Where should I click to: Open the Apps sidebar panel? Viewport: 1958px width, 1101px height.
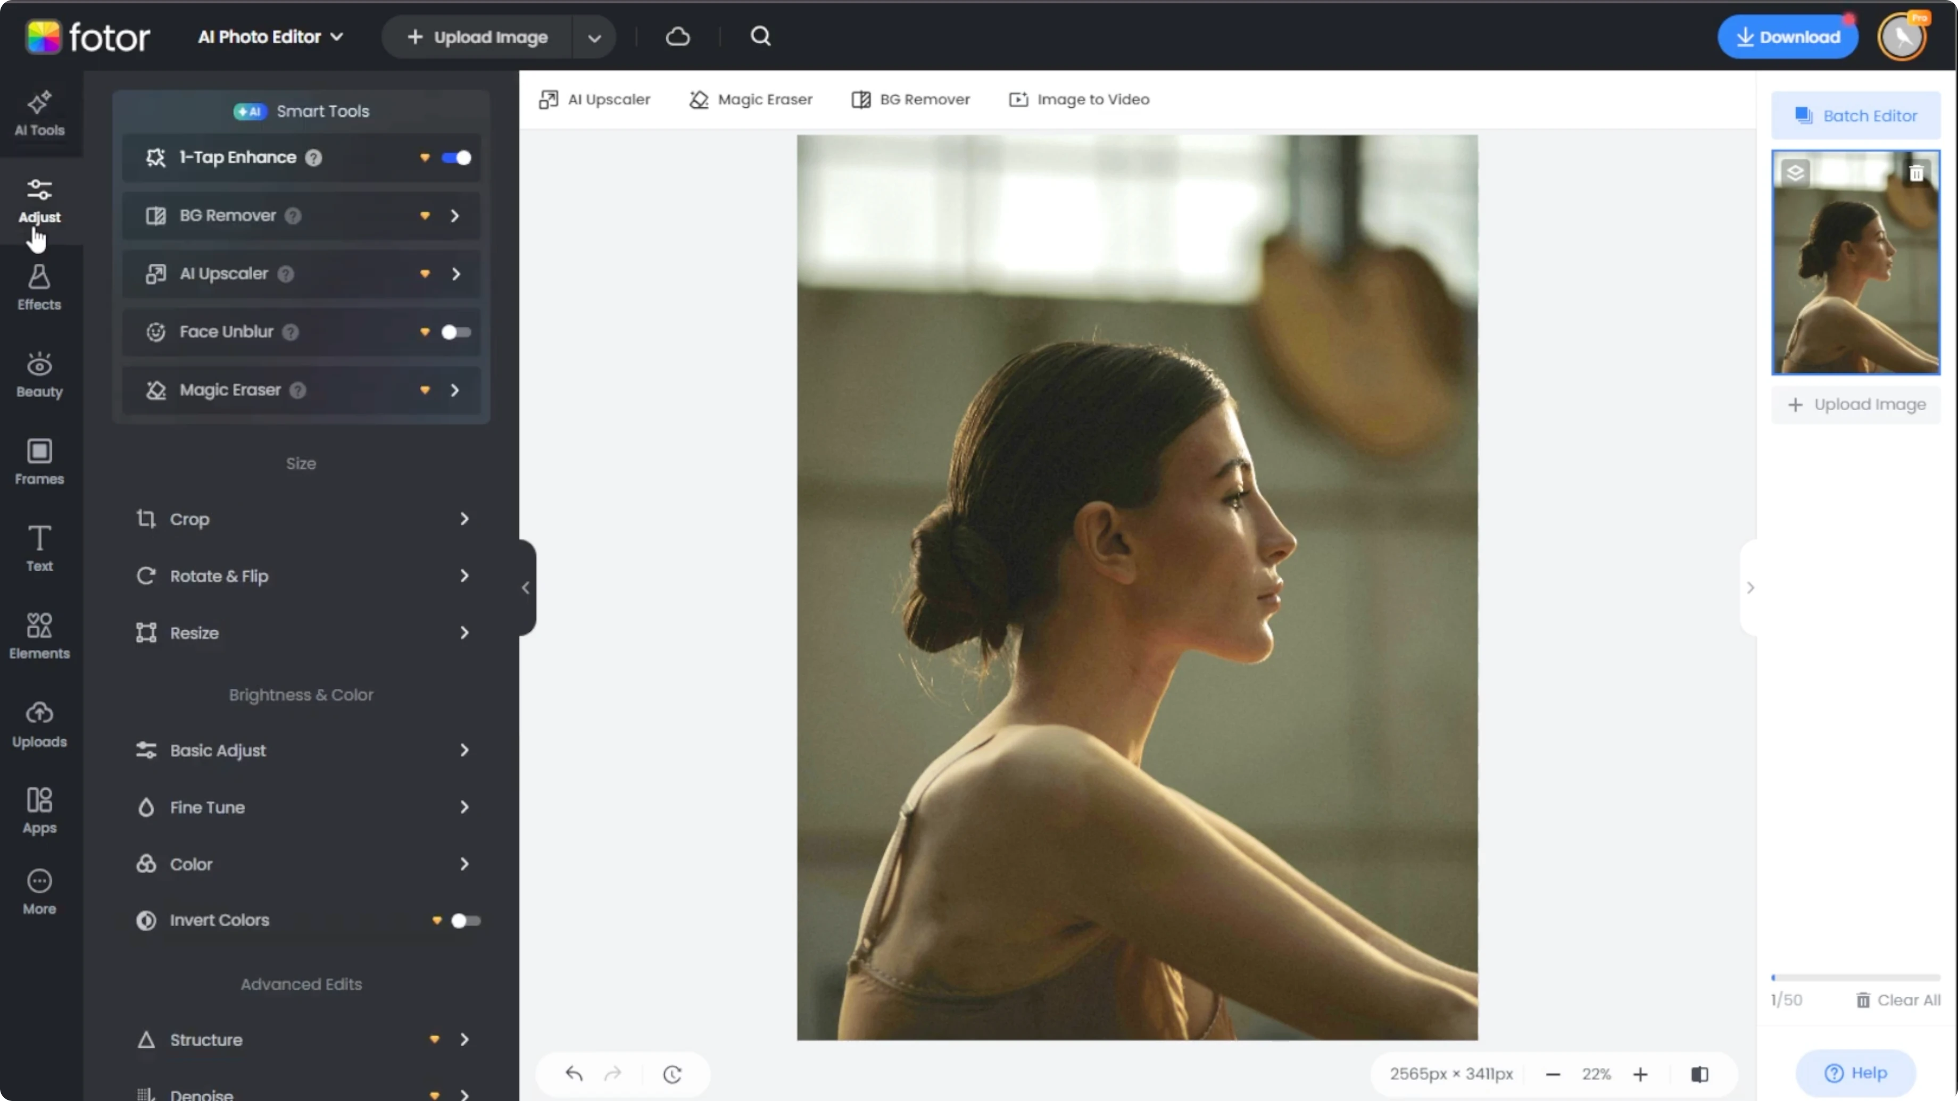pos(39,811)
